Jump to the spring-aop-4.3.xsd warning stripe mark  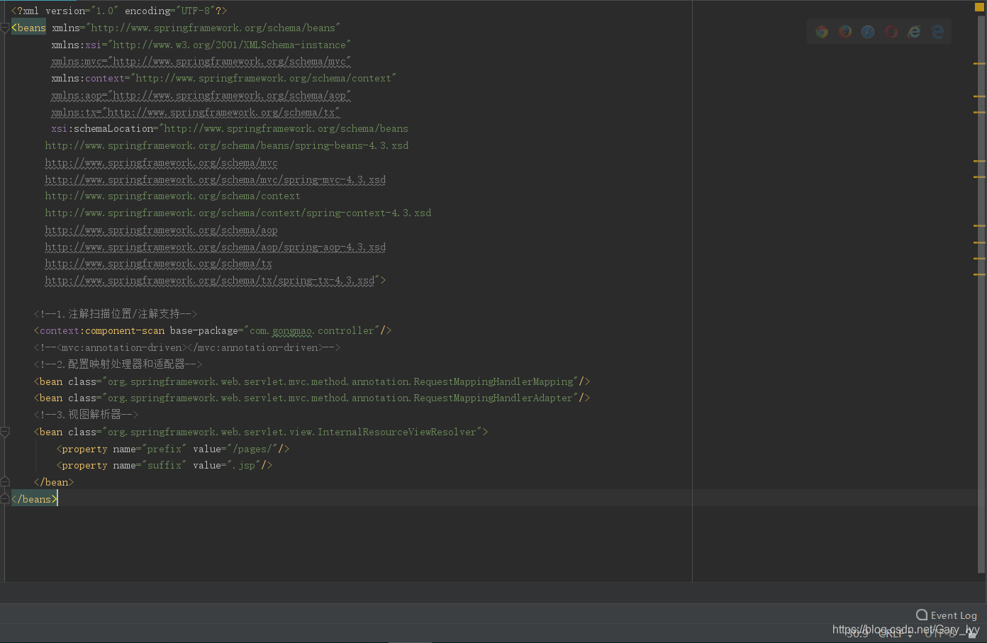980,242
